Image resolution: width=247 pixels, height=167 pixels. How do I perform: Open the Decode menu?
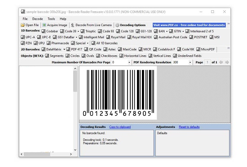37,19
